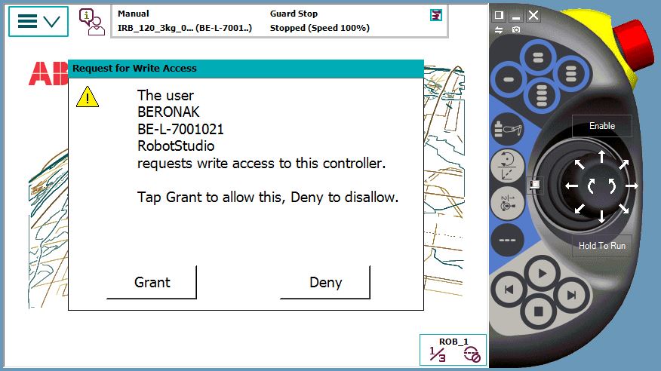The image size is (661, 371).
Task: Toggle axis 1-3 / 4-6 motion mode button
Action: (508, 204)
